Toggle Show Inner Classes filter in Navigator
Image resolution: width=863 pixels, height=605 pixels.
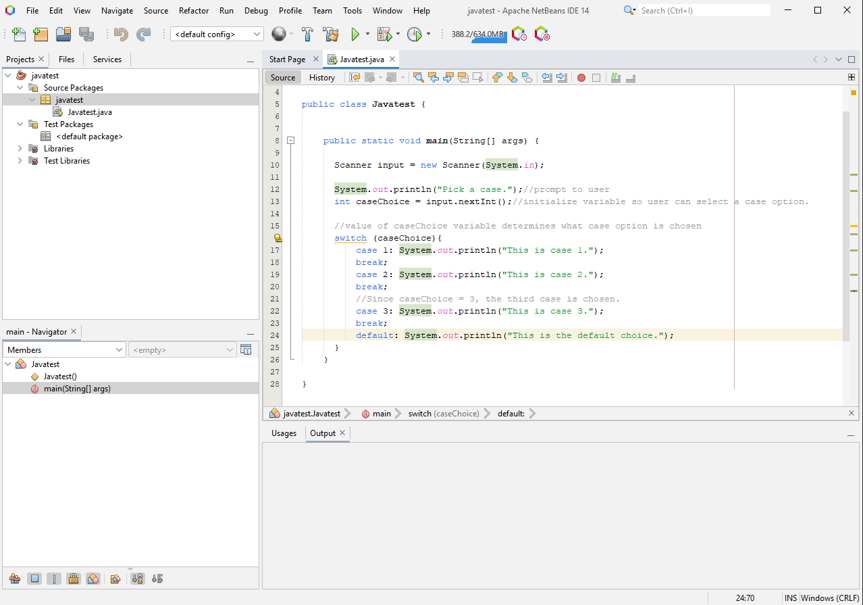point(94,579)
